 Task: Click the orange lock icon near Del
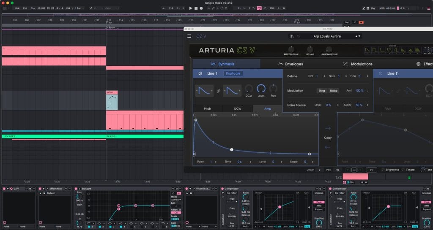[361, 22]
